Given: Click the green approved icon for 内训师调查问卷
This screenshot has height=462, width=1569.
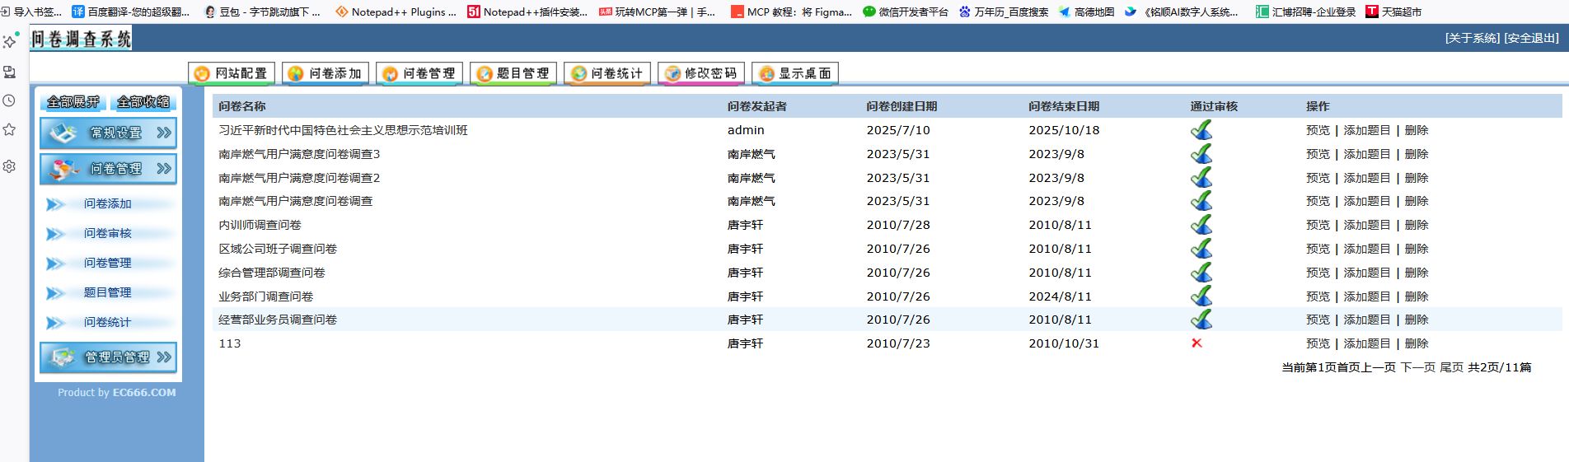Looking at the screenshot, I should pos(1201,225).
